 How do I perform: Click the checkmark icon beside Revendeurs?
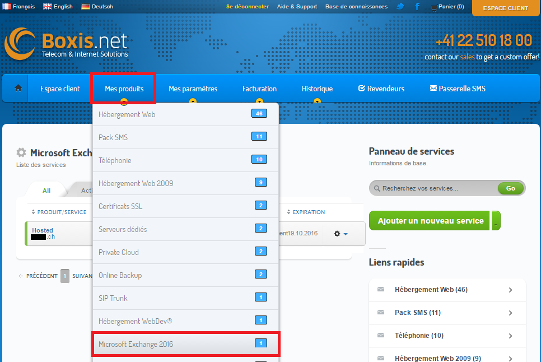pyautogui.click(x=361, y=89)
